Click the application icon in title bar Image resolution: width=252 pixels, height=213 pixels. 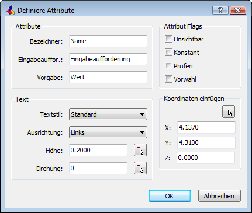(11, 10)
